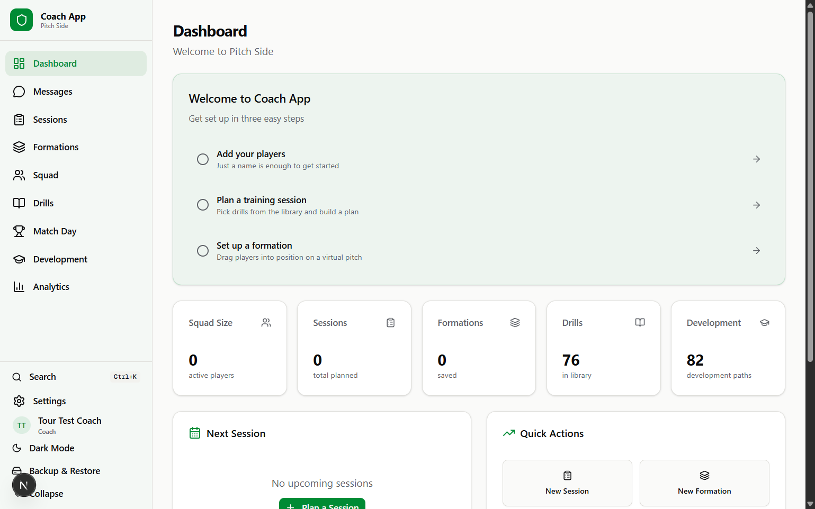Click the Drills open book icon in sidebar
Screen dimensions: 815x509
click(19, 203)
